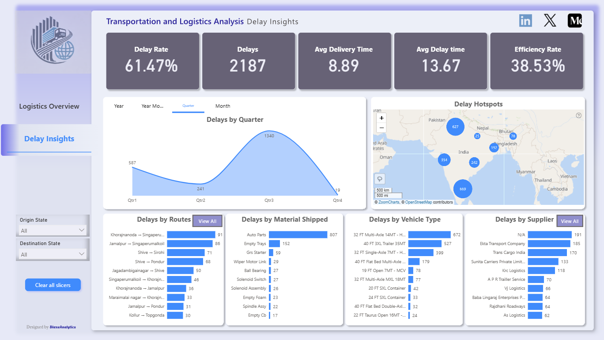This screenshot has width=604, height=340.
Task: Zoom in on the Delay Hotspots map
Action: tap(382, 118)
